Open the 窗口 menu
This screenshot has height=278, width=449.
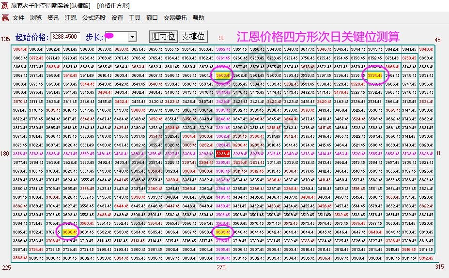pos(152,18)
